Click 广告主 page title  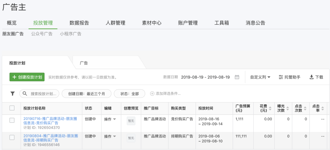tap(14, 7)
